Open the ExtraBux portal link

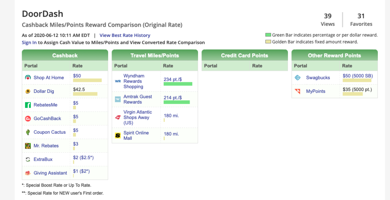[43, 160]
